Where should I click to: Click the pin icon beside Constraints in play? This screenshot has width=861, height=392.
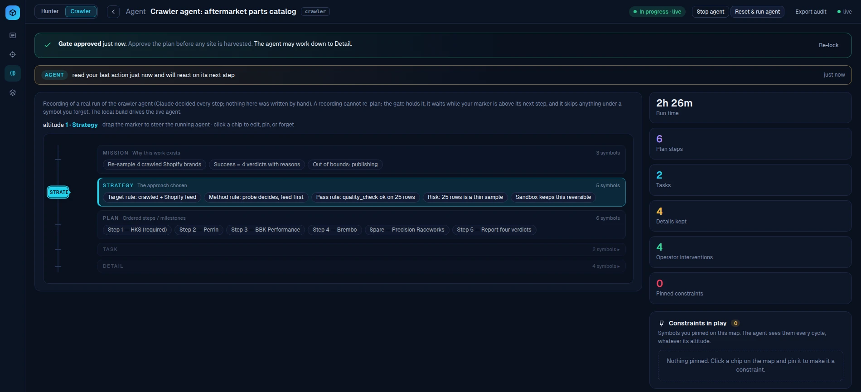point(662,323)
